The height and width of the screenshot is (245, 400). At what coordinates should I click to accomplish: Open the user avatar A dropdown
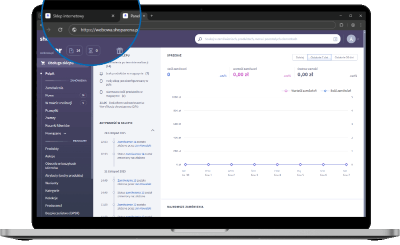pos(353,39)
